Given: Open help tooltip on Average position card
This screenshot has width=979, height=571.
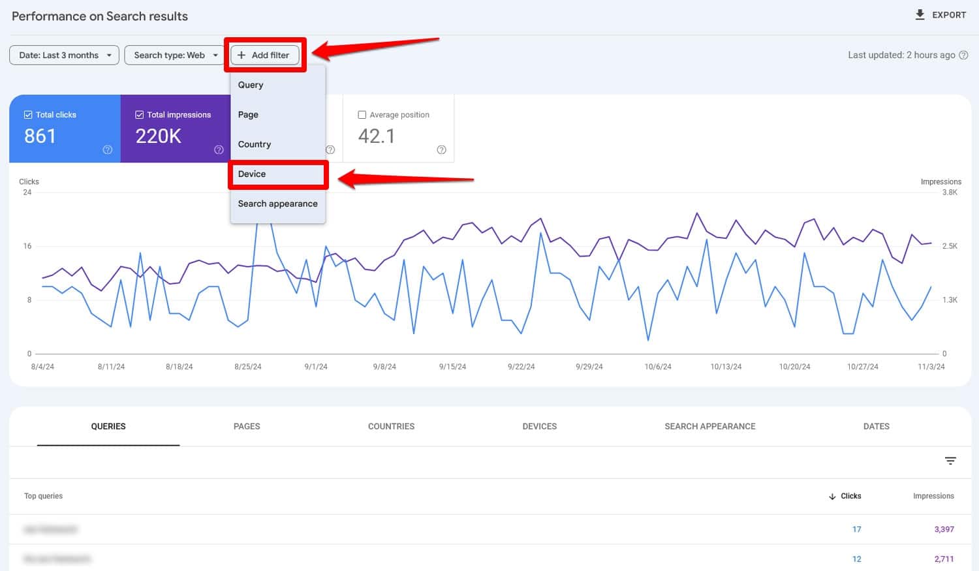Looking at the screenshot, I should (x=441, y=149).
